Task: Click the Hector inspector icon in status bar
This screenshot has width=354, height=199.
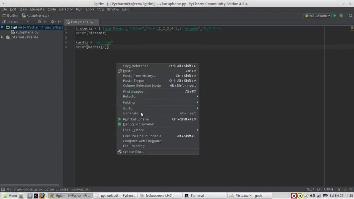Action: (345, 189)
